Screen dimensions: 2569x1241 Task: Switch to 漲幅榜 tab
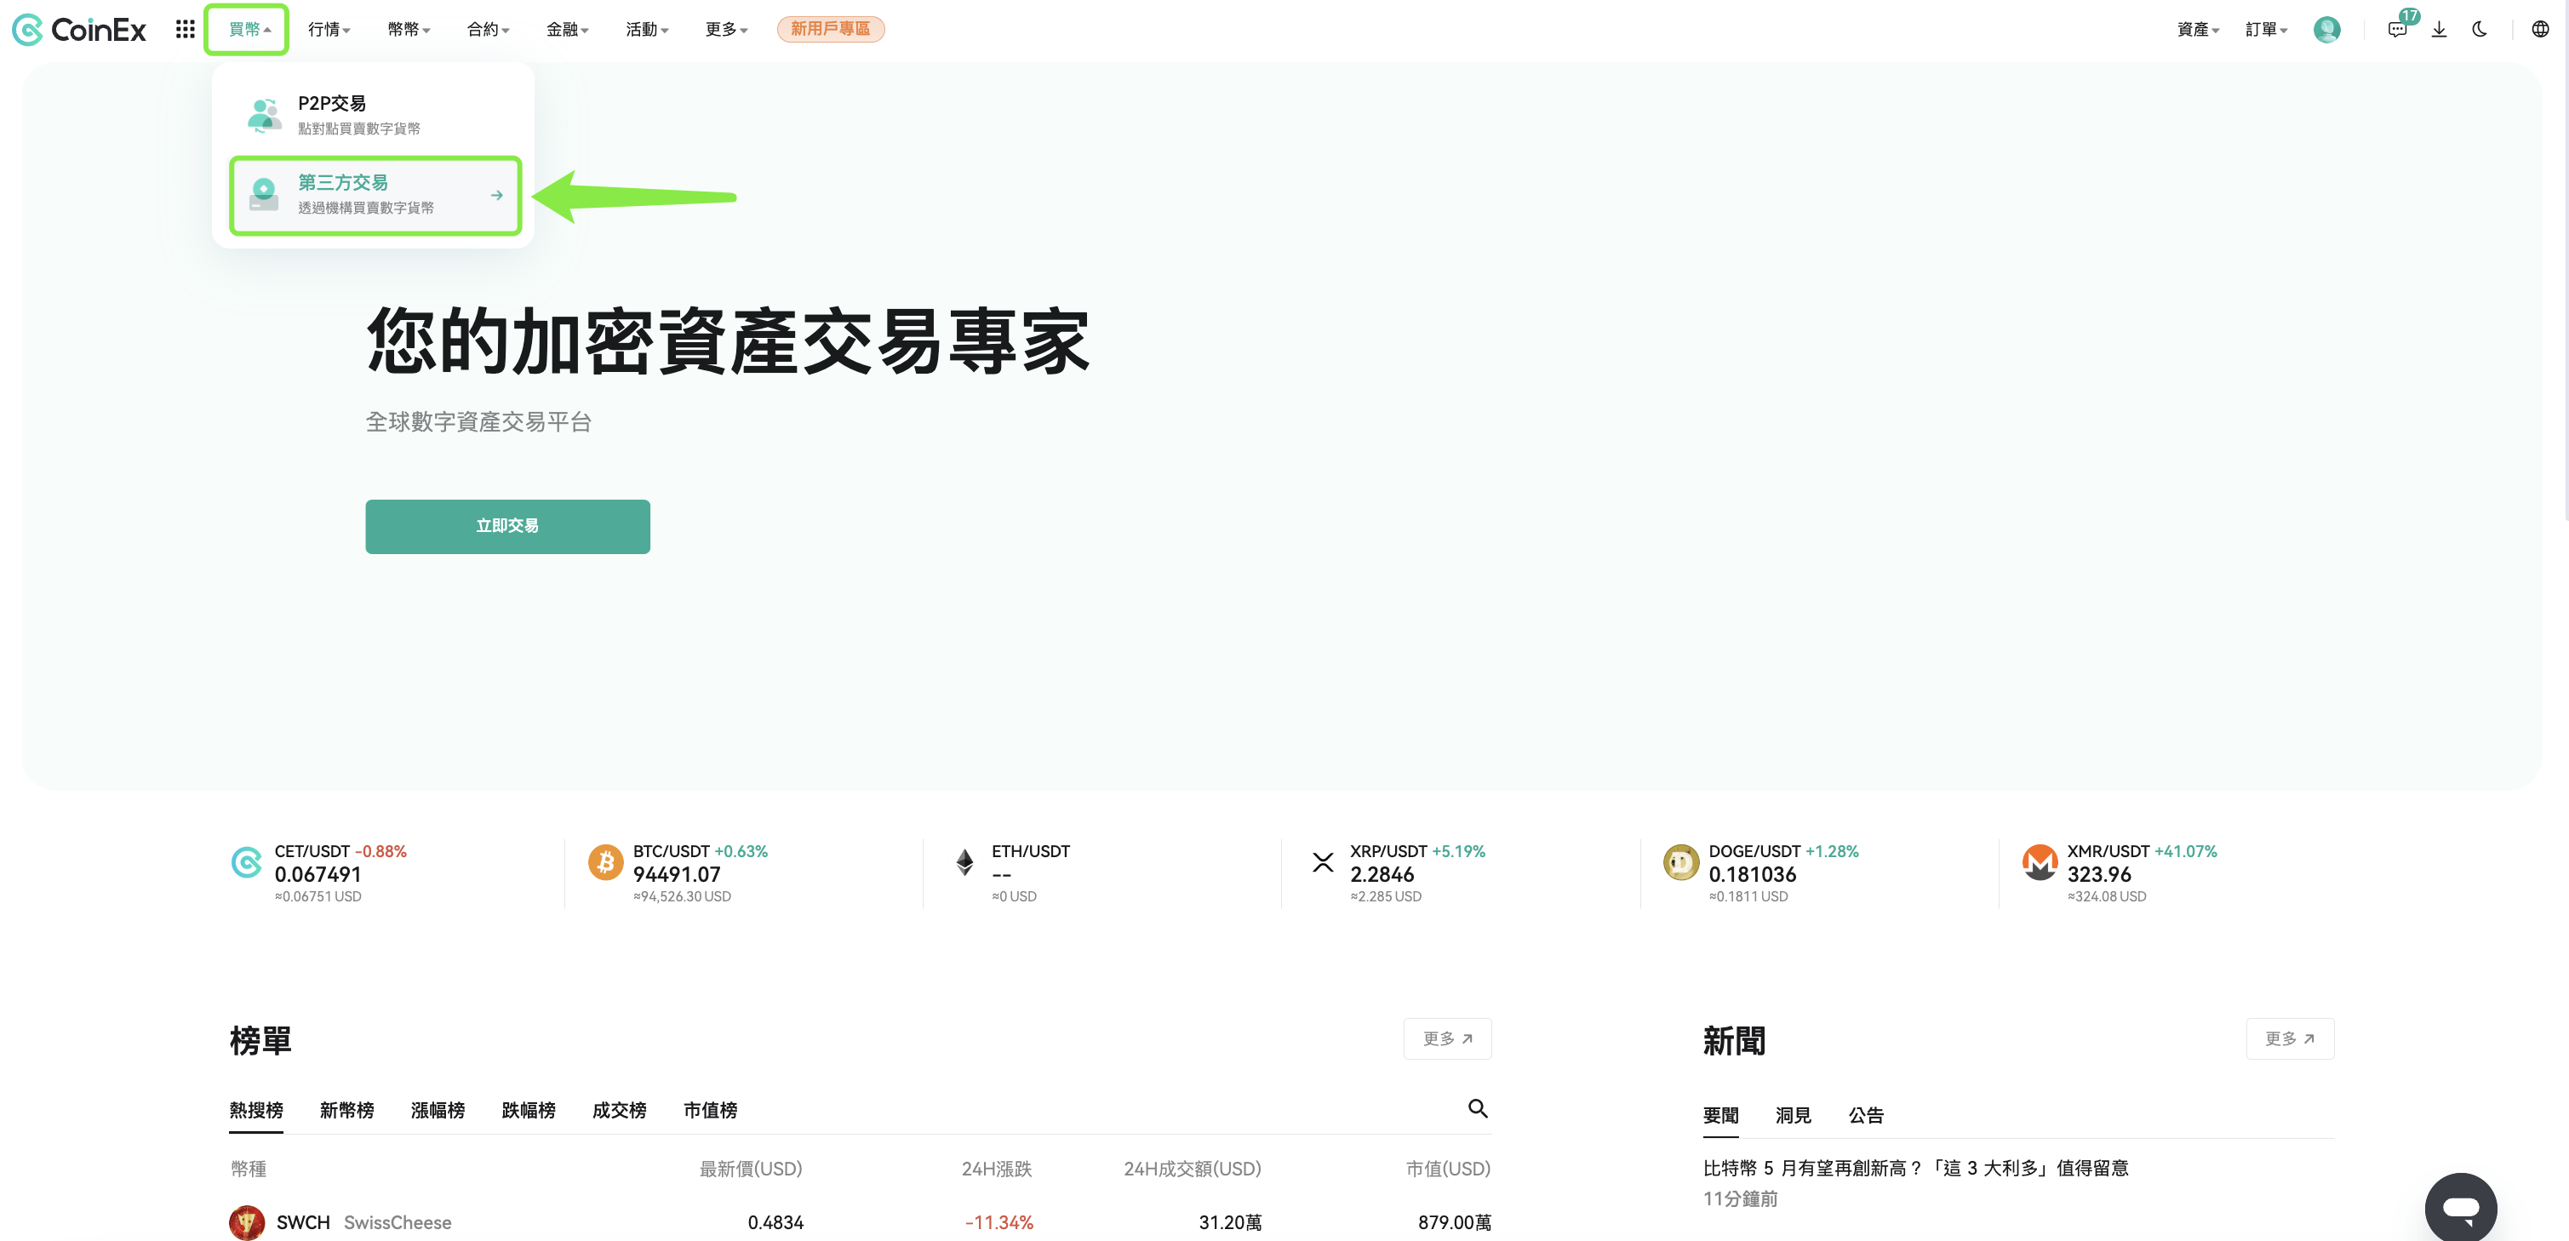(x=438, y=1110)
